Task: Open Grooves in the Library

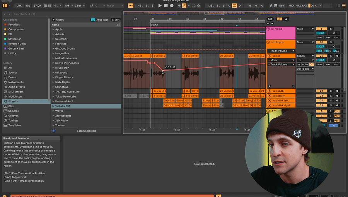Action: click(x=13, y=116)
